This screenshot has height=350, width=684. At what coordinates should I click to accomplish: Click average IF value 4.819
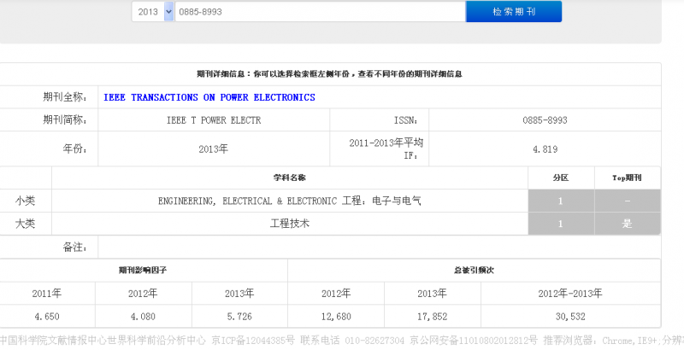(545, 149)
